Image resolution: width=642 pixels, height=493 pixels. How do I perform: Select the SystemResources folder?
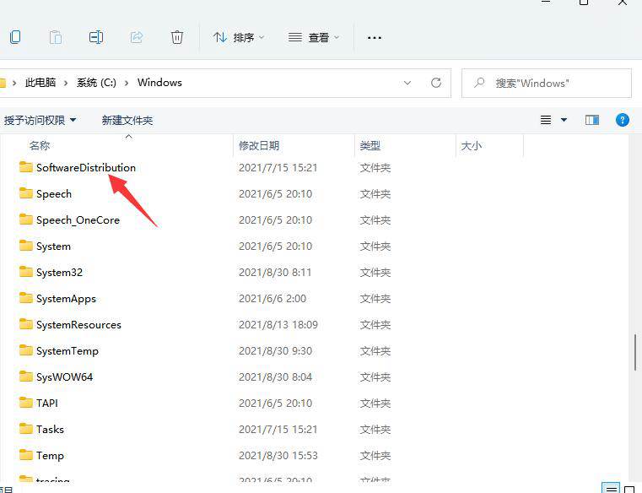coord(78,325)
